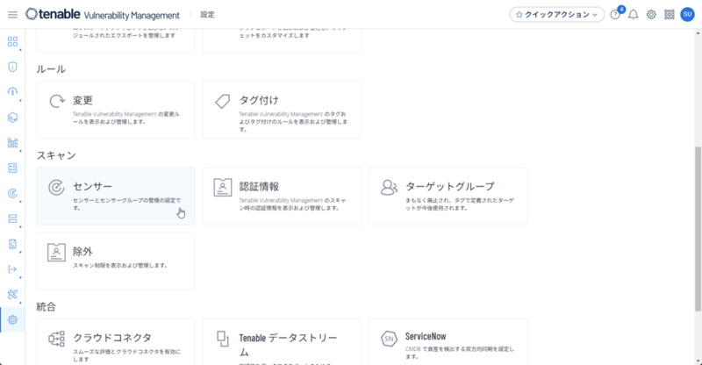Image resolution: width=702 pixels, height=365 pixels.
Task: Open the radar scans icon in sidebar
Action: (x=12, y=193)
